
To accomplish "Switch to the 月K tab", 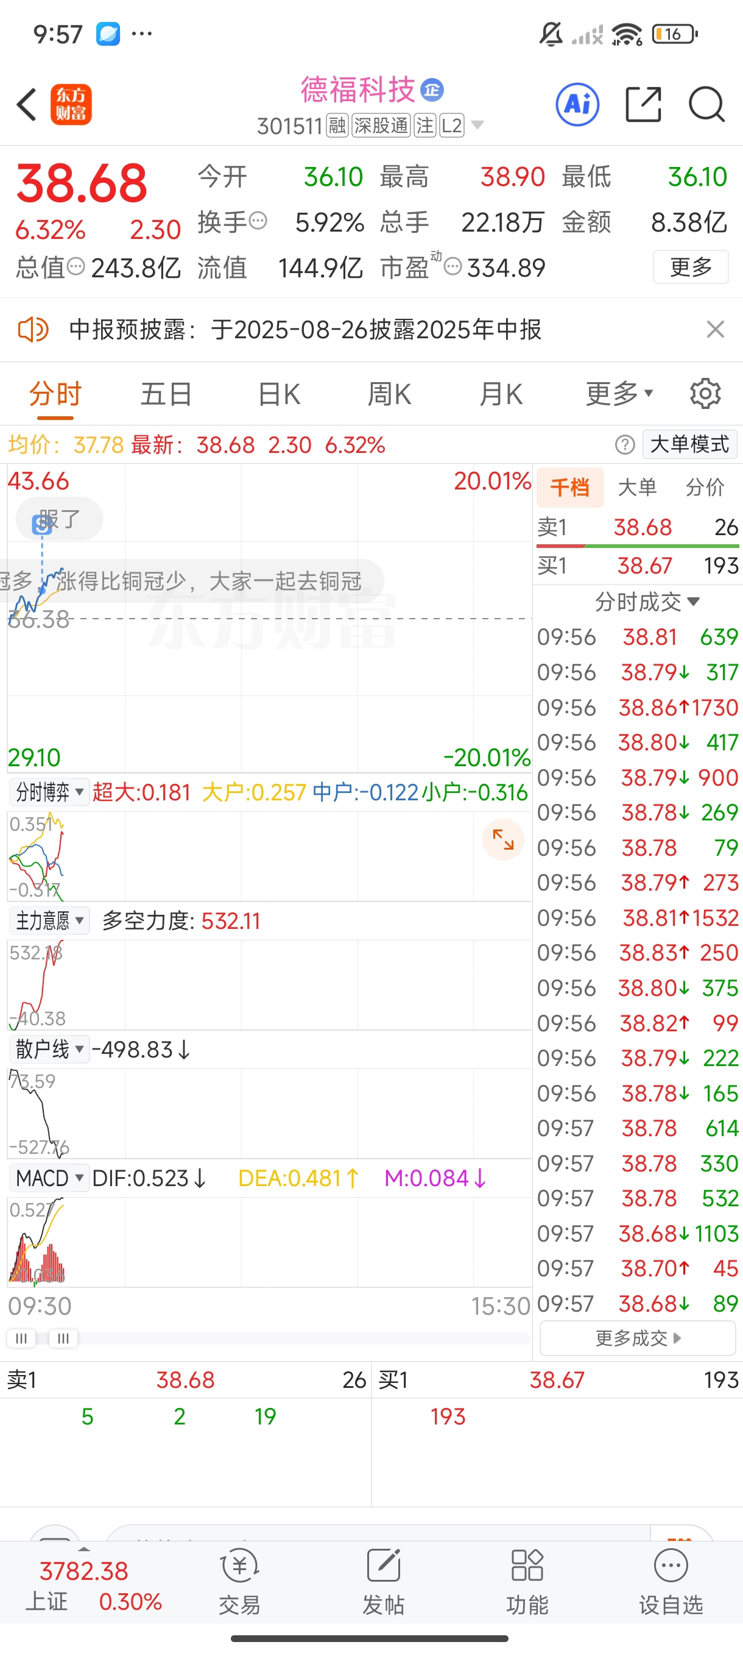I will [x=501, y=393].
